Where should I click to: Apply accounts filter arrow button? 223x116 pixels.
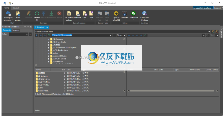pos(30,34)
